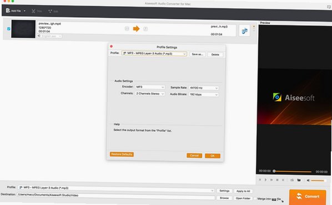Click Save as... in Profile Settings
The width and height of the screenshot is (332, 205).
[197, 54]
